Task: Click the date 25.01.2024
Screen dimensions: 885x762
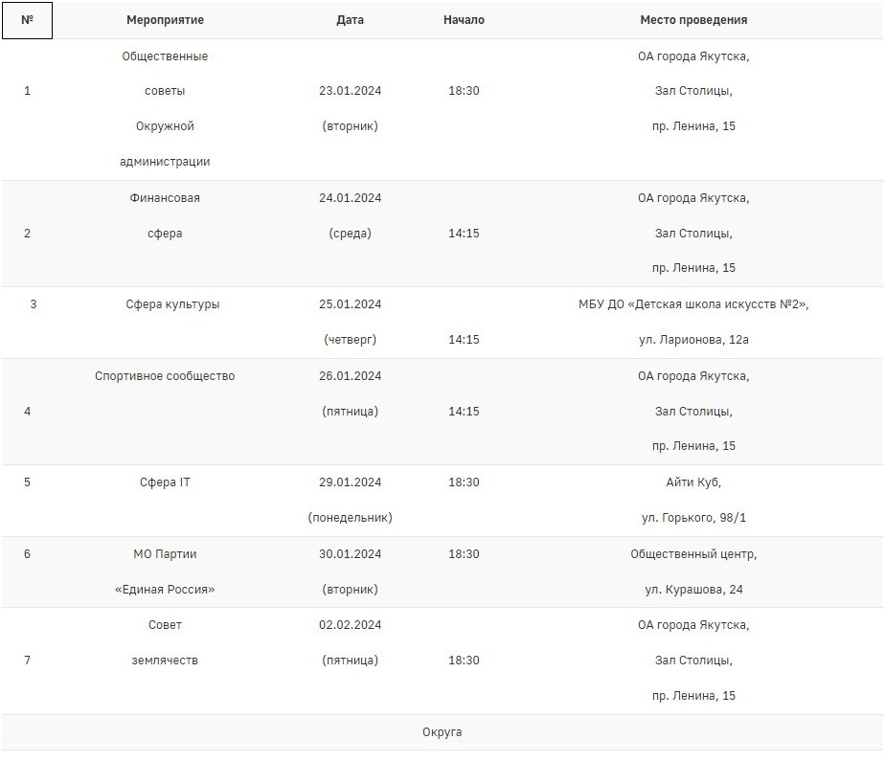Action: point(351,304)
